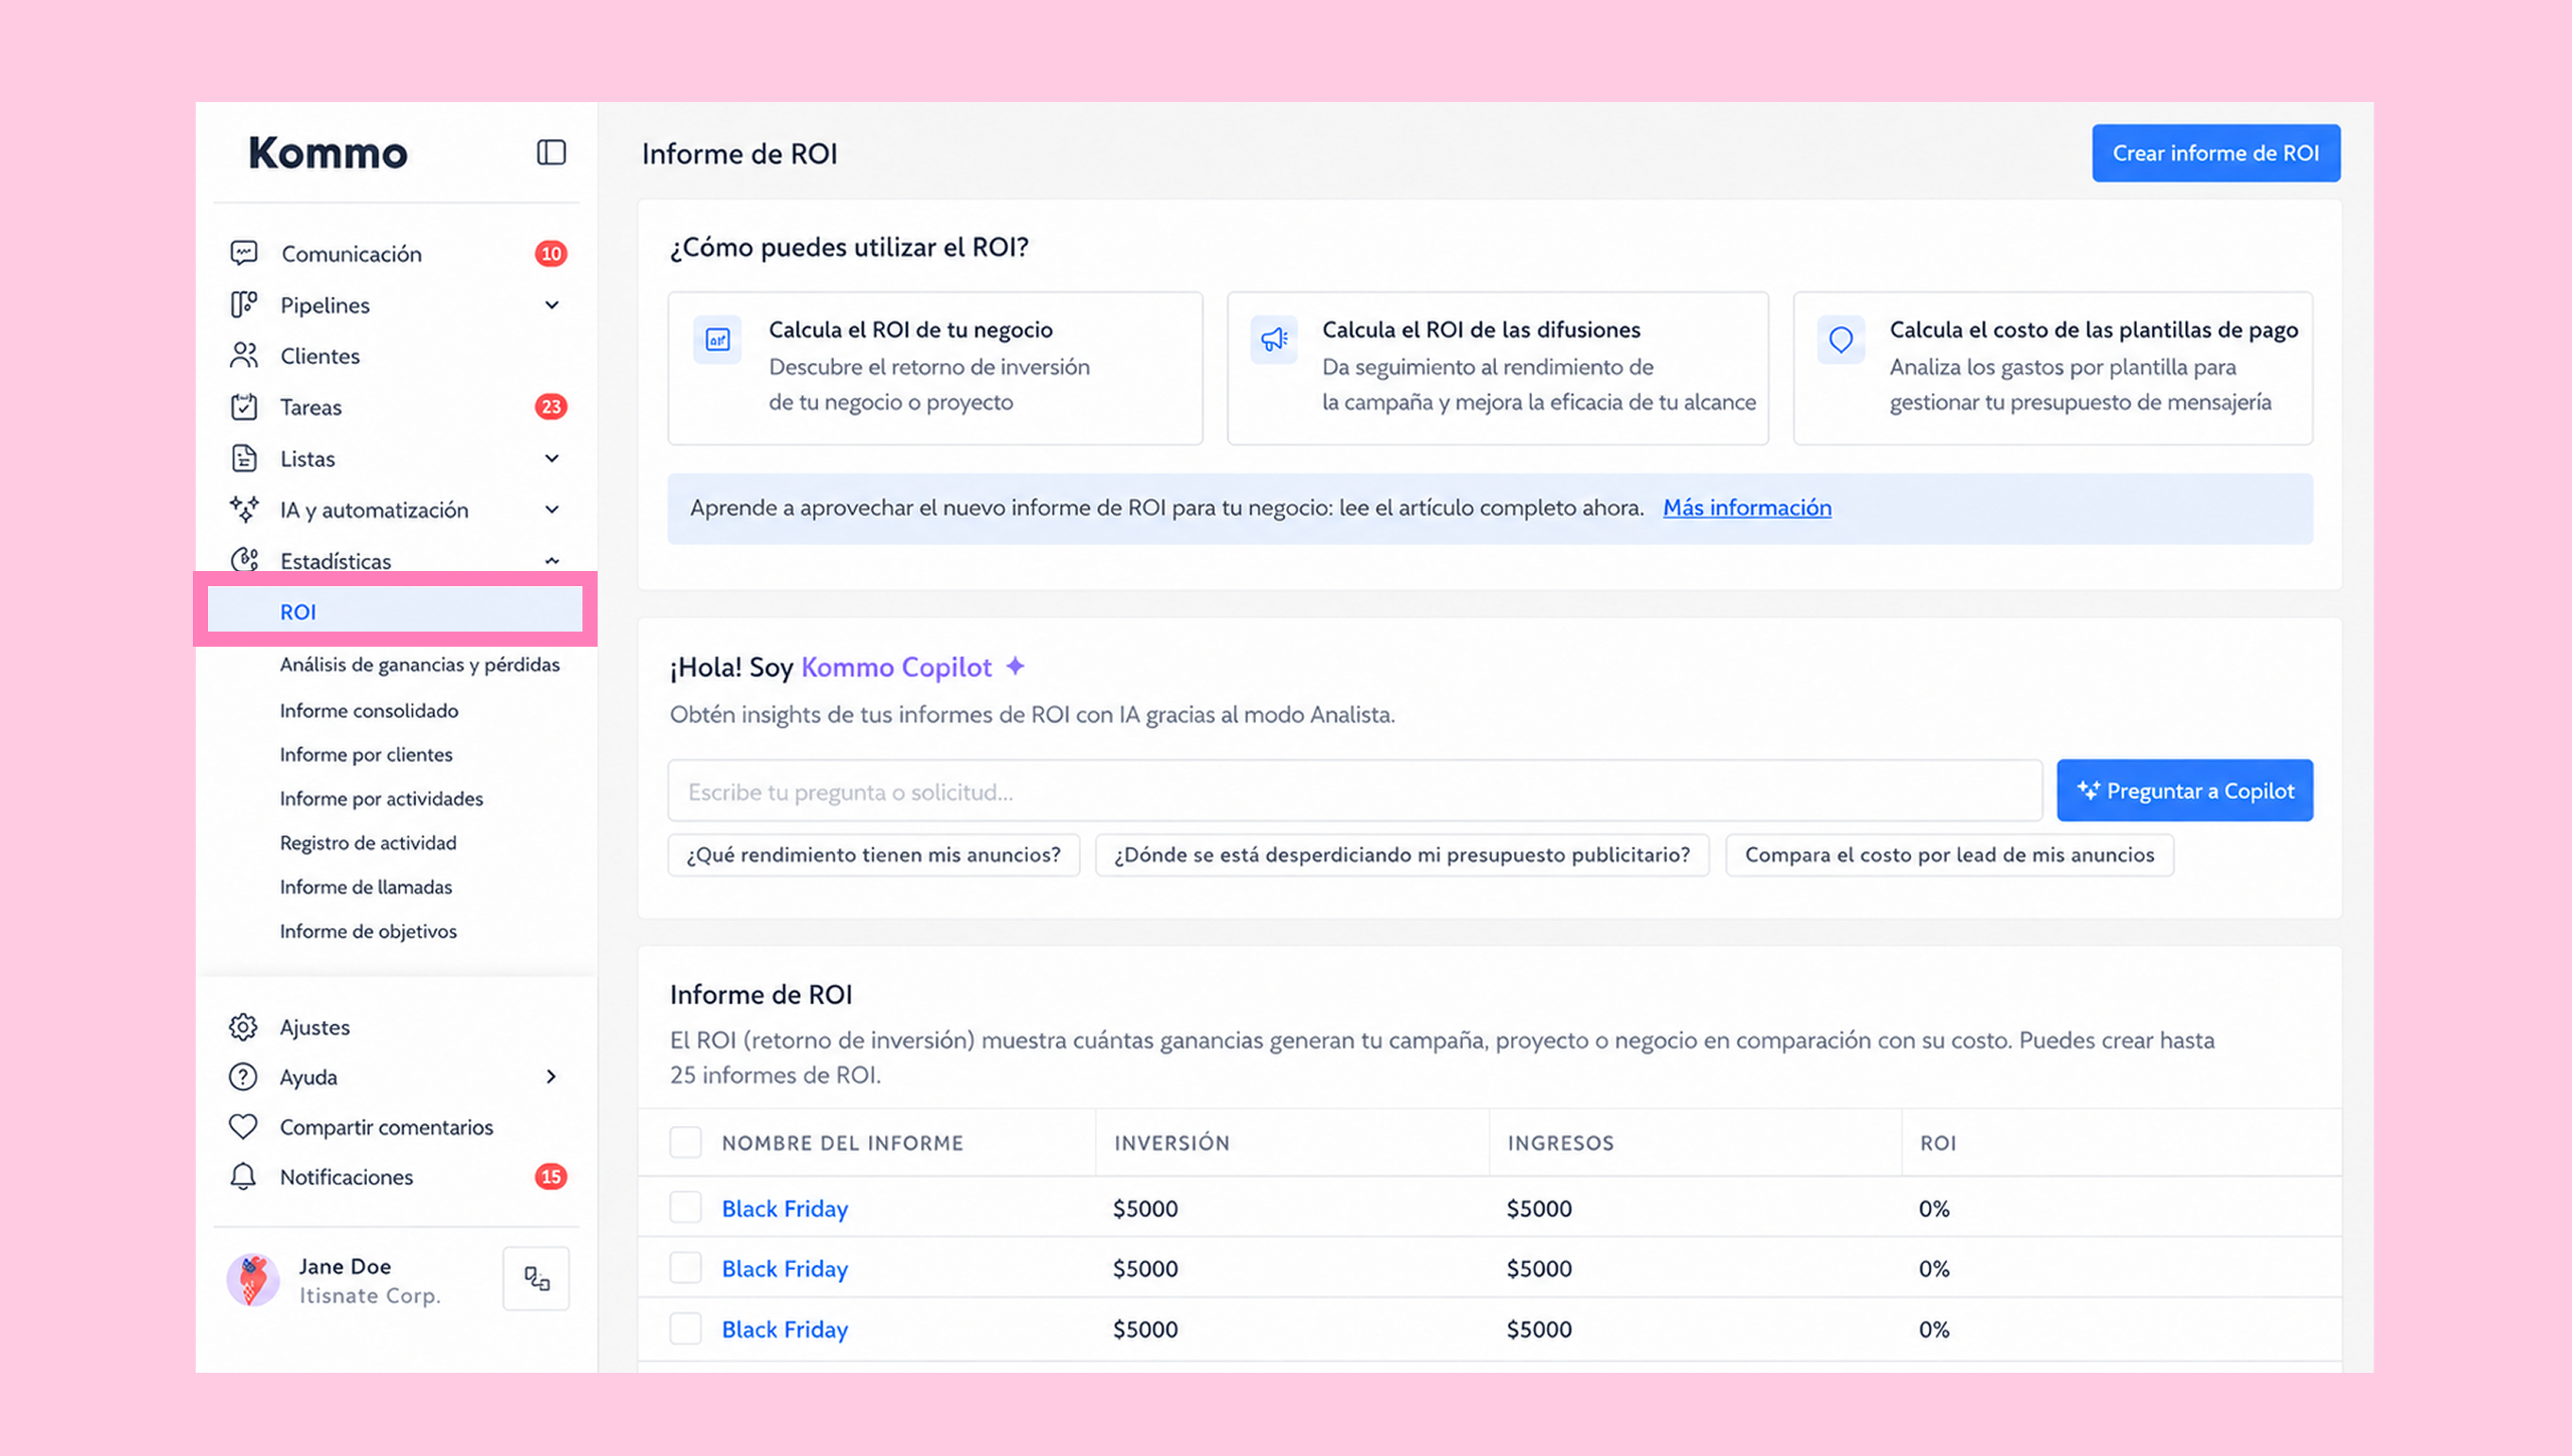The height and width of the screenshot is (1456, 2572).
Task: Open Informe por clientes
Action: pyautogui.click(x=366, y=754)
